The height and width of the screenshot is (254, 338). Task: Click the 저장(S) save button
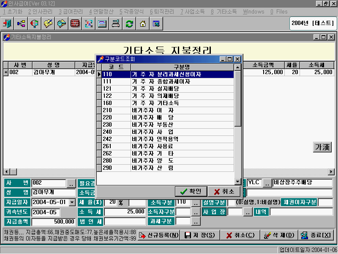(200, 235)
